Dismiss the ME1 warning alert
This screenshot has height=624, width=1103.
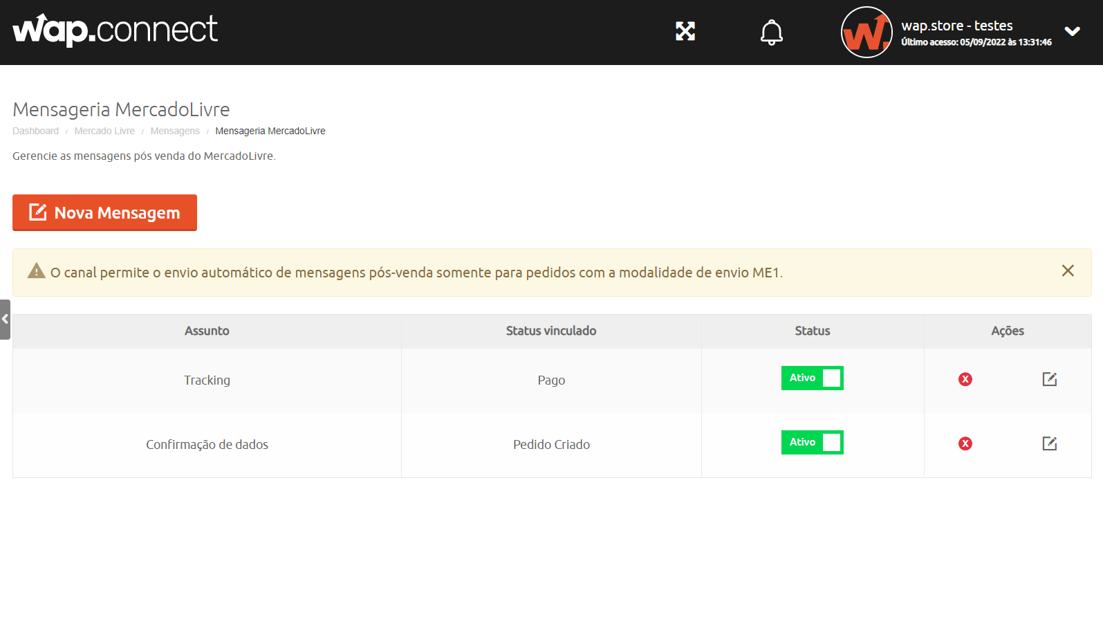point(1068,270)
